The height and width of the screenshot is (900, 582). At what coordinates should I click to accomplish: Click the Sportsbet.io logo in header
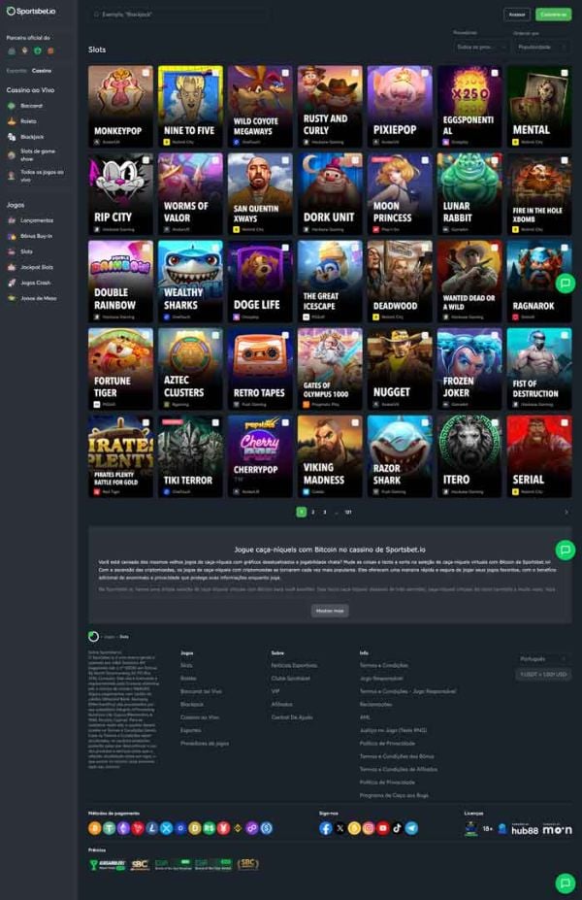[31, 11]
